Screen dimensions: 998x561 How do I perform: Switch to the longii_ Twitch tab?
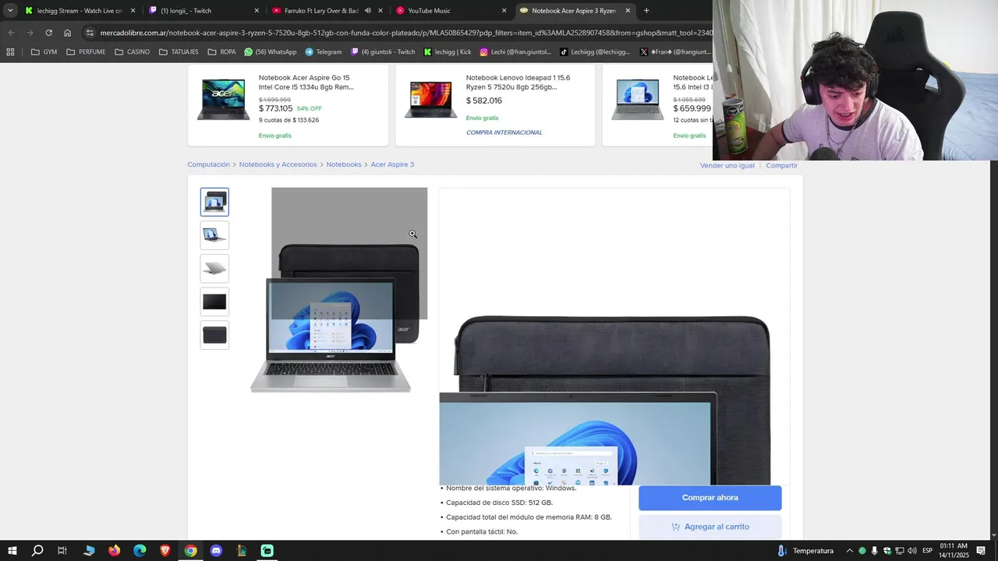click(204, 11)
